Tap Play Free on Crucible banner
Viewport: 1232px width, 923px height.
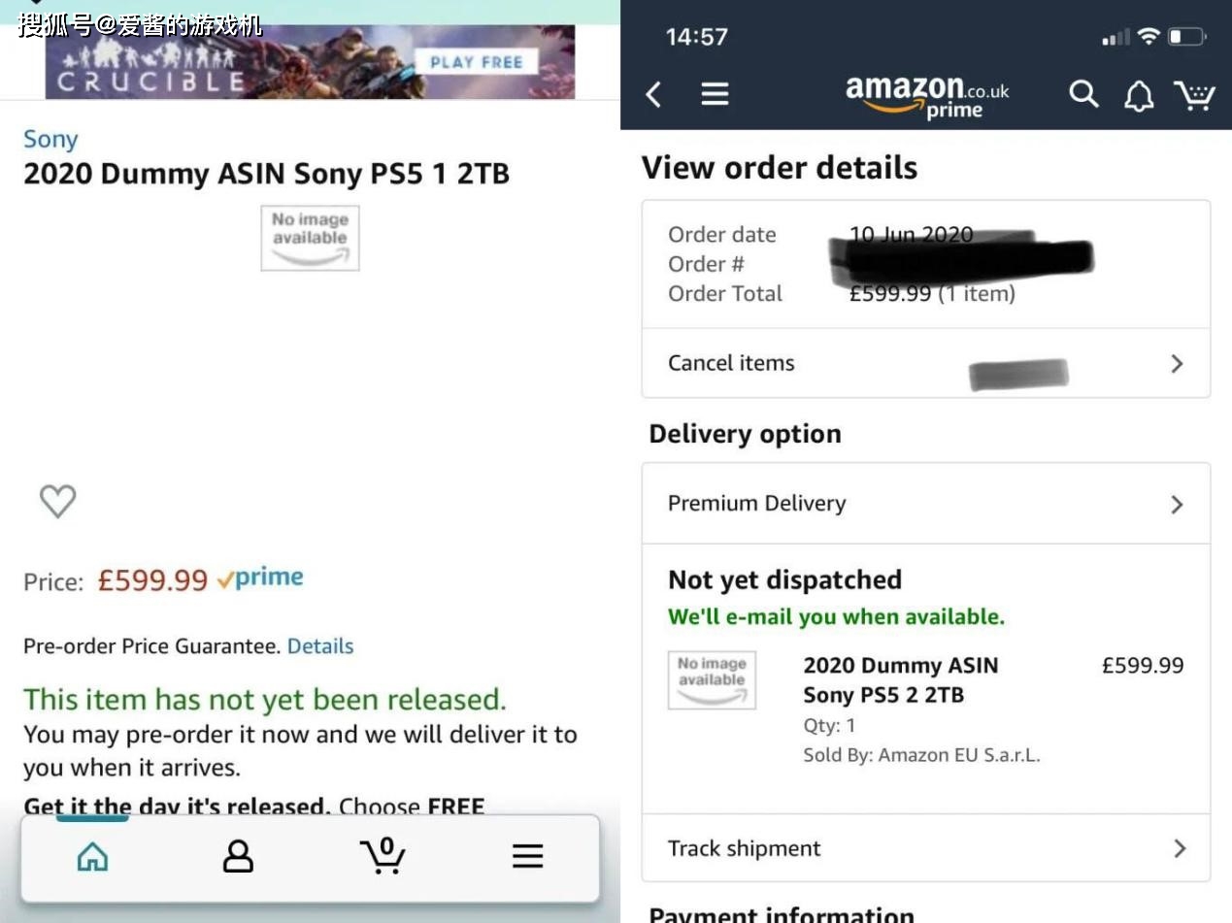[476, 62]
